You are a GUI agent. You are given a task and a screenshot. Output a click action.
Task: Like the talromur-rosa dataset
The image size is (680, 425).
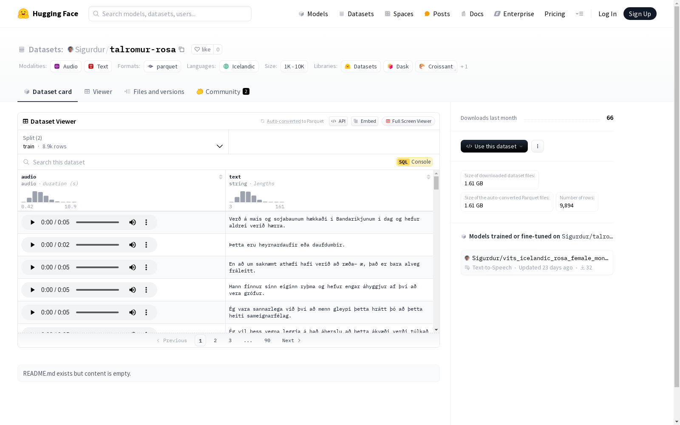202,49
